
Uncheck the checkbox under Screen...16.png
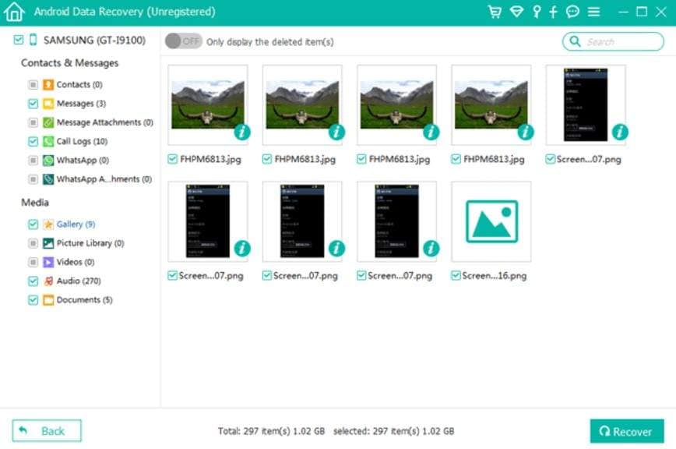coord(456,275)
